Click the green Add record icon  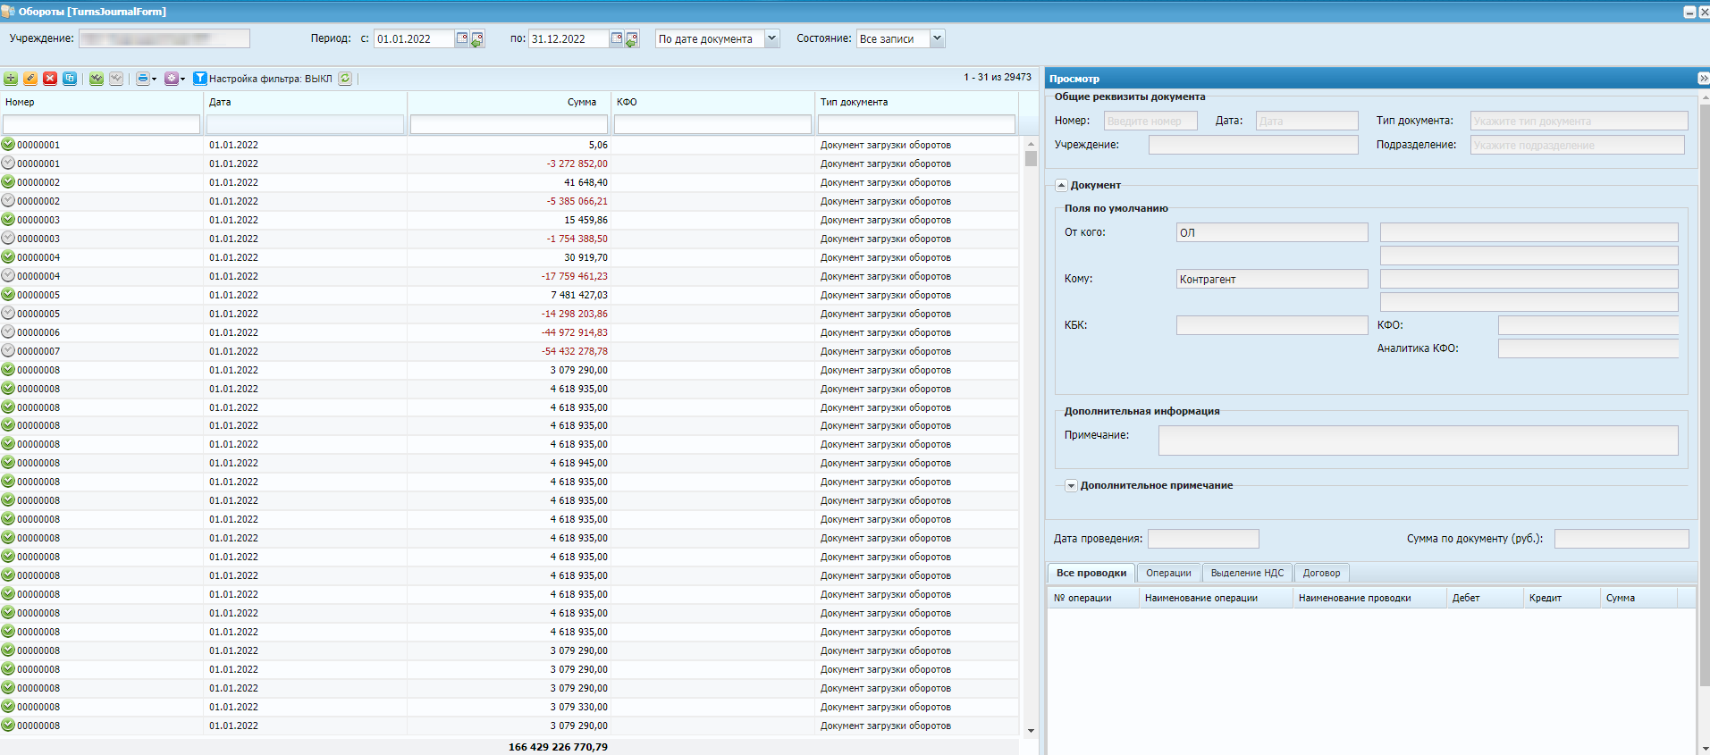pyautogui.click(x=11, y=79)
